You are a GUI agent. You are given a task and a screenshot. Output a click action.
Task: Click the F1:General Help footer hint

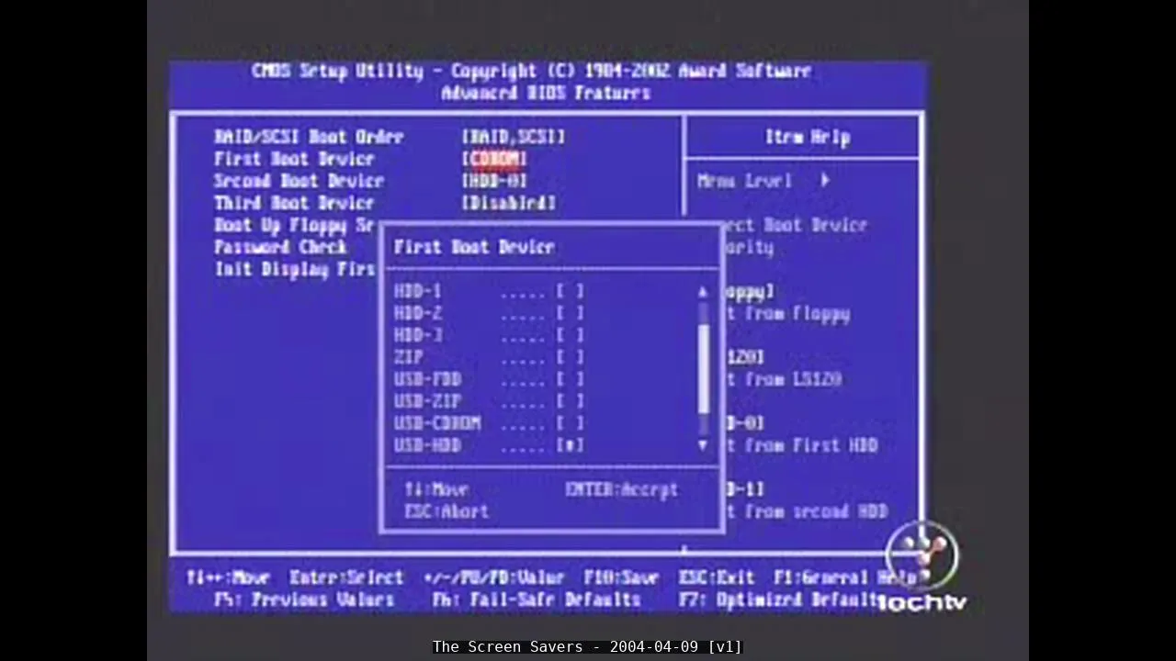click(845, 577)
